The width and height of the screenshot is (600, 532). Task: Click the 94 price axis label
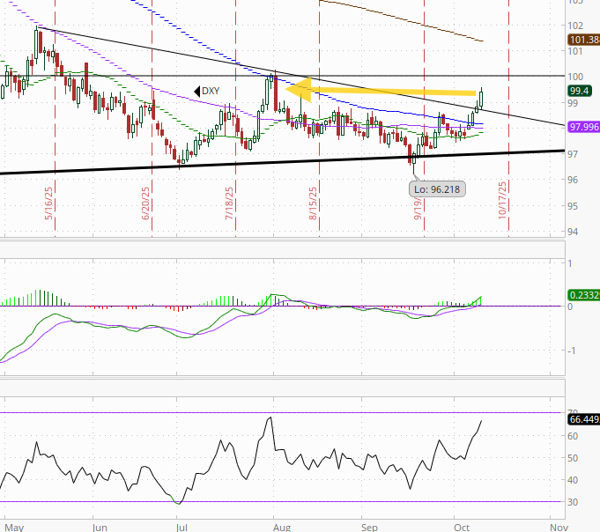coord(573,232)
